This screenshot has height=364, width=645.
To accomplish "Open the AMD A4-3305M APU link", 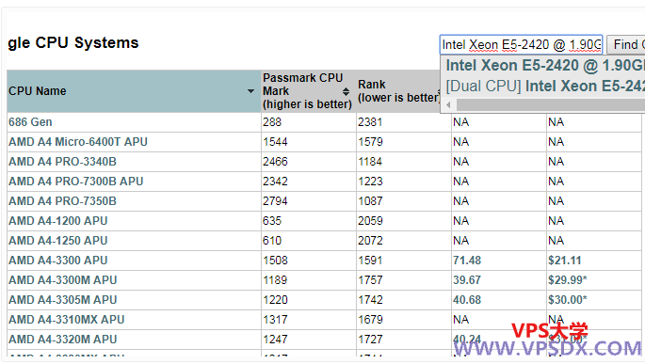I will click(x=63, y=299).
